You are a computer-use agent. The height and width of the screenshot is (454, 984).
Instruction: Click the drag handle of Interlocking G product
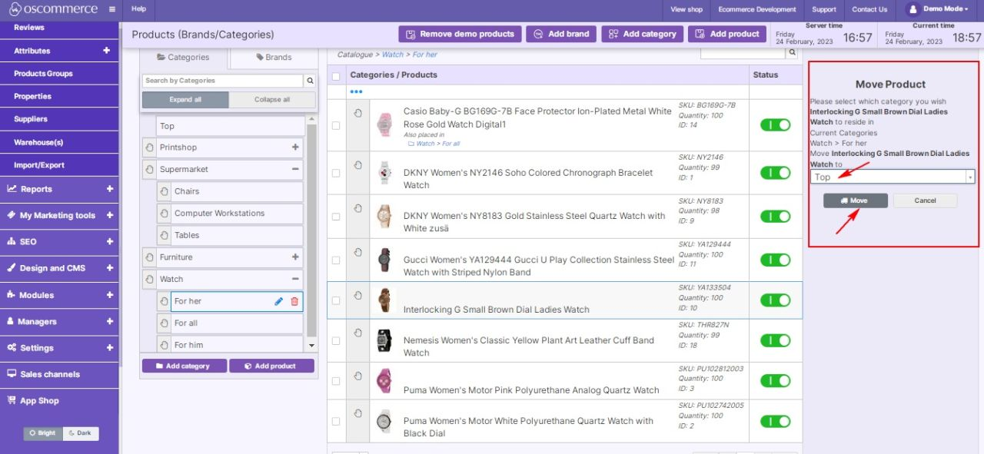358,295
